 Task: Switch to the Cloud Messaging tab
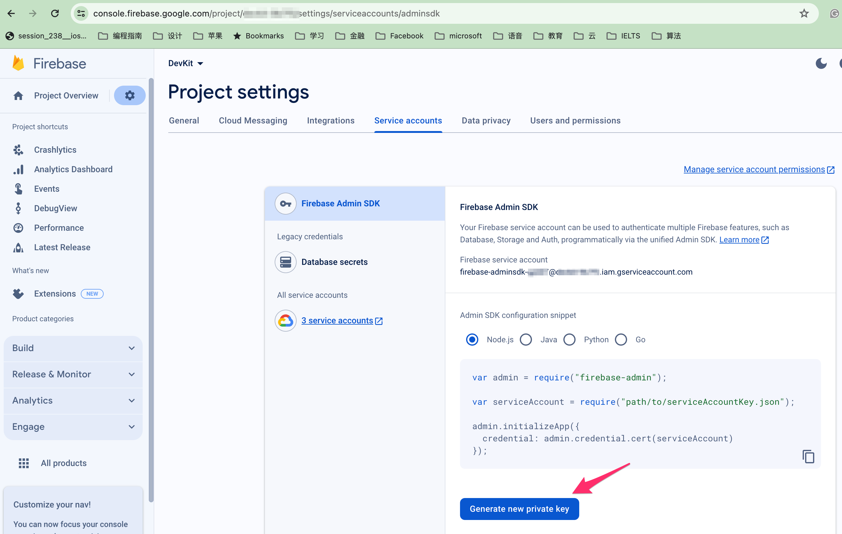point(253,120)
